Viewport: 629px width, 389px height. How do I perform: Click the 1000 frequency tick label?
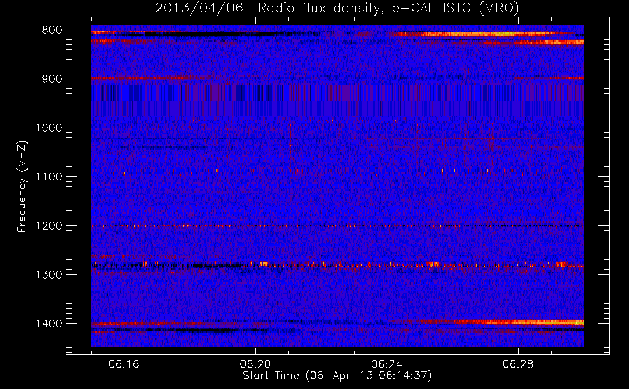[49, 128]
